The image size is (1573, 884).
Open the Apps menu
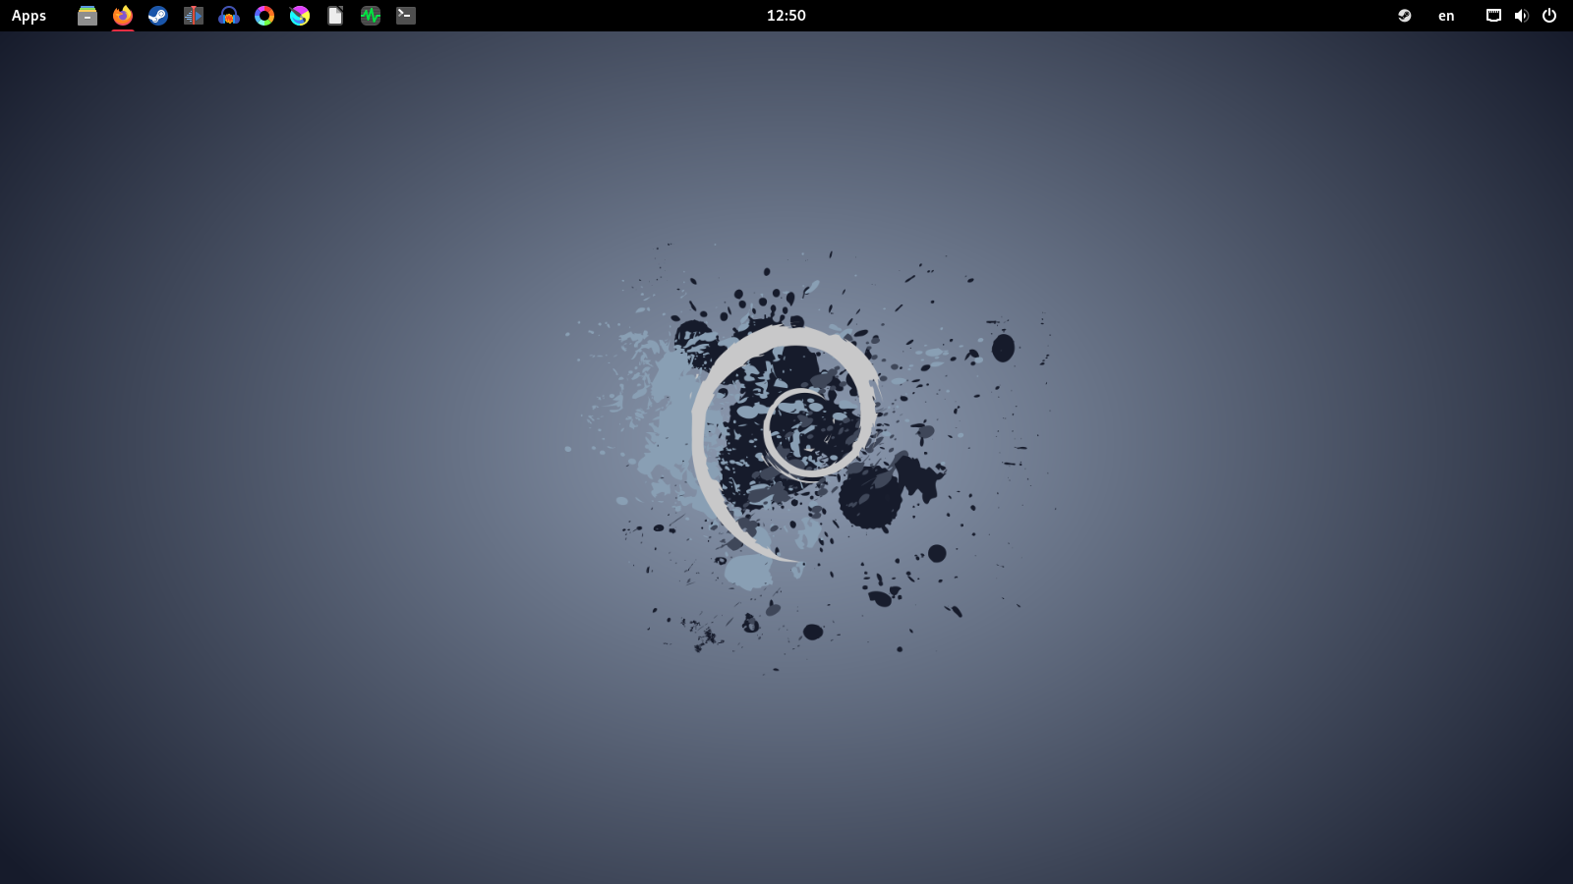(x=29, y=16)
